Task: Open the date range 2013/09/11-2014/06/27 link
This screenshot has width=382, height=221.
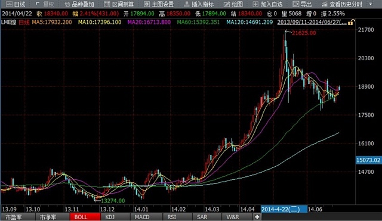Action: [x=312, y=23]
